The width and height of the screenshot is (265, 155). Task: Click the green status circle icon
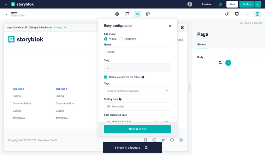pos(220,4)
